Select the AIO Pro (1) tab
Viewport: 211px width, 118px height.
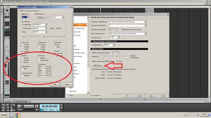[23, 10]
